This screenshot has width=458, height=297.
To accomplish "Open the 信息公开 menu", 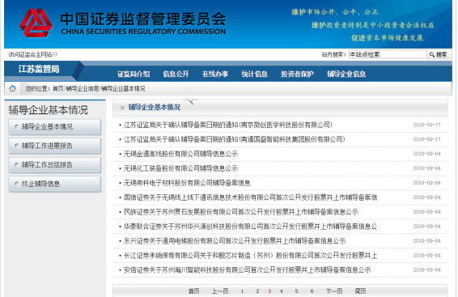I will click(176, 74).
